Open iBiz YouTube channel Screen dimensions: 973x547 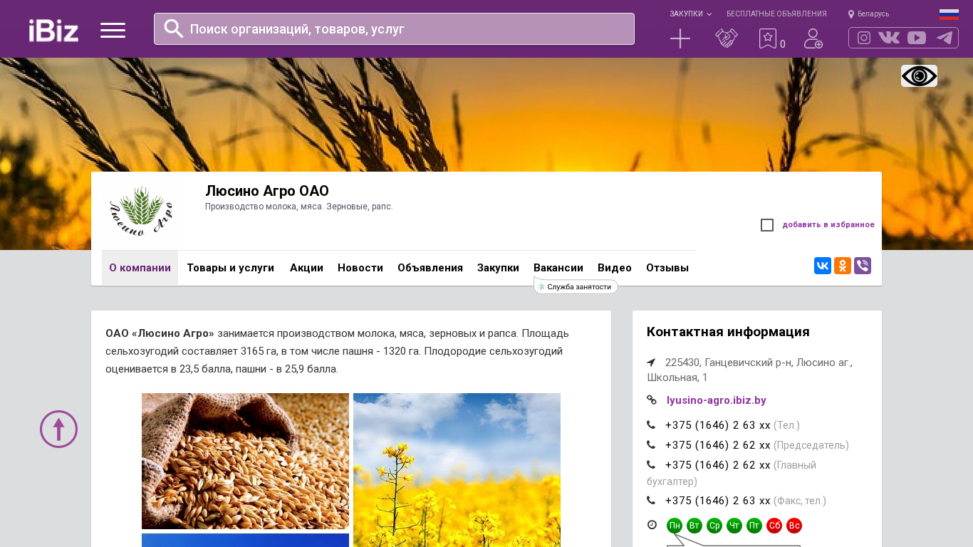917,38
